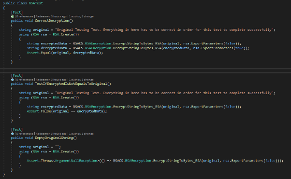The width and height of the screenshot is (291, 179).
Task: Click the string literal in the CorrectDecryption method
Action: click(x=165, y=29)
